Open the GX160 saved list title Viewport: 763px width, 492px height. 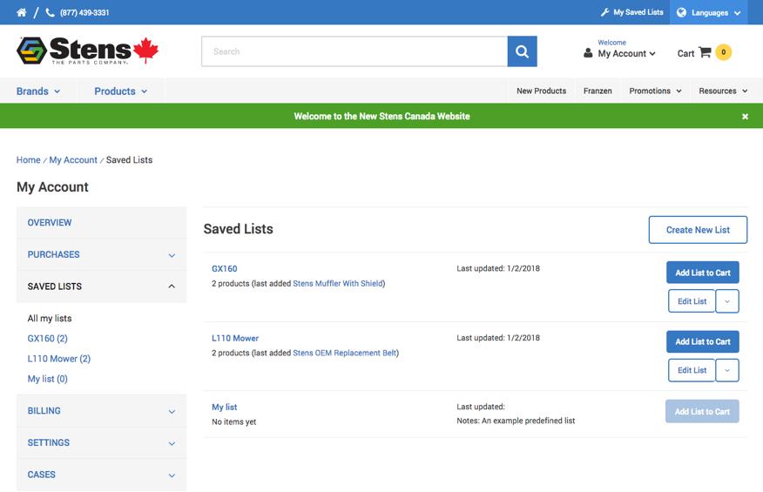point(225,268)
